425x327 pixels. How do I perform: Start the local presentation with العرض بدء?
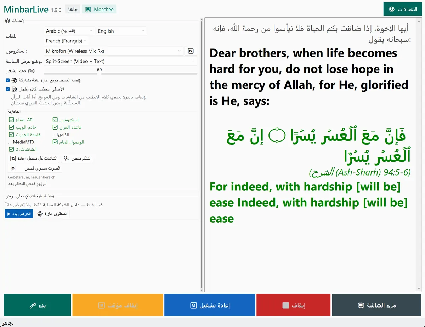(19, 214)
